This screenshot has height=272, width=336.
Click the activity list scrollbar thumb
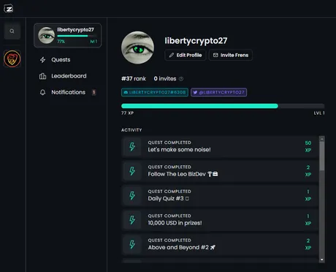click(322, 156)
